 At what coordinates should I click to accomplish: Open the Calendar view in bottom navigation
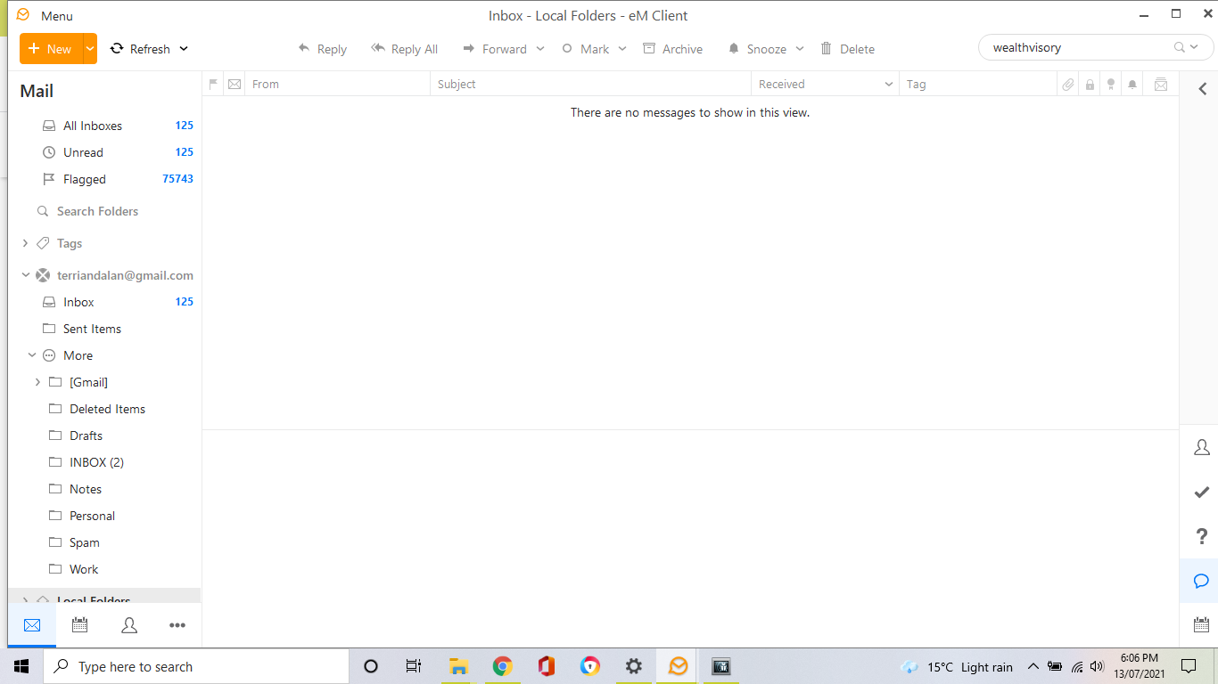pyautogui.click(x=80, y=625)
